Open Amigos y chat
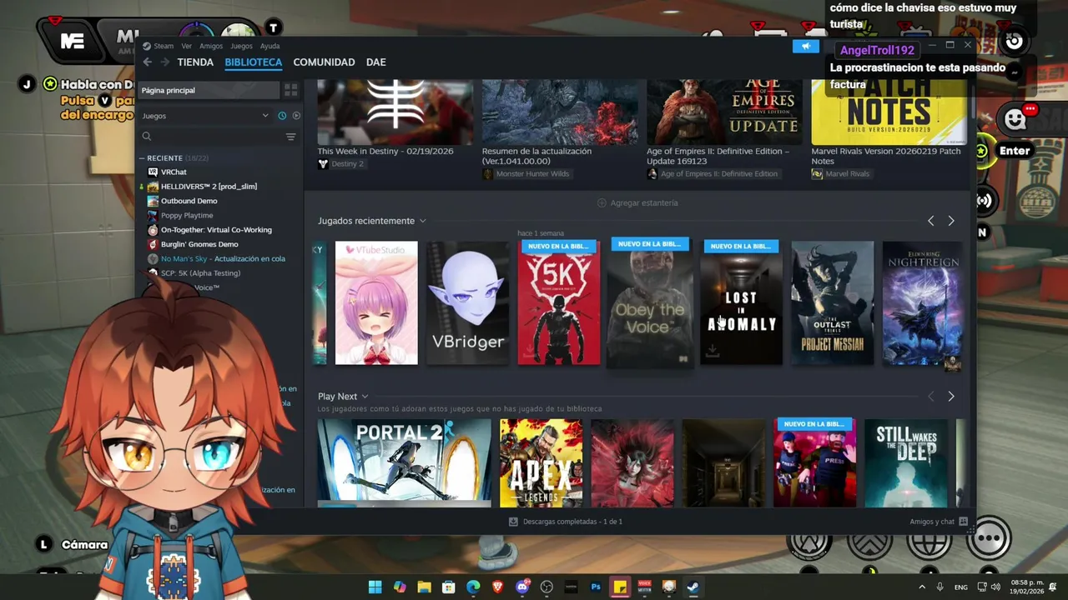 click(x=938, y=522)
